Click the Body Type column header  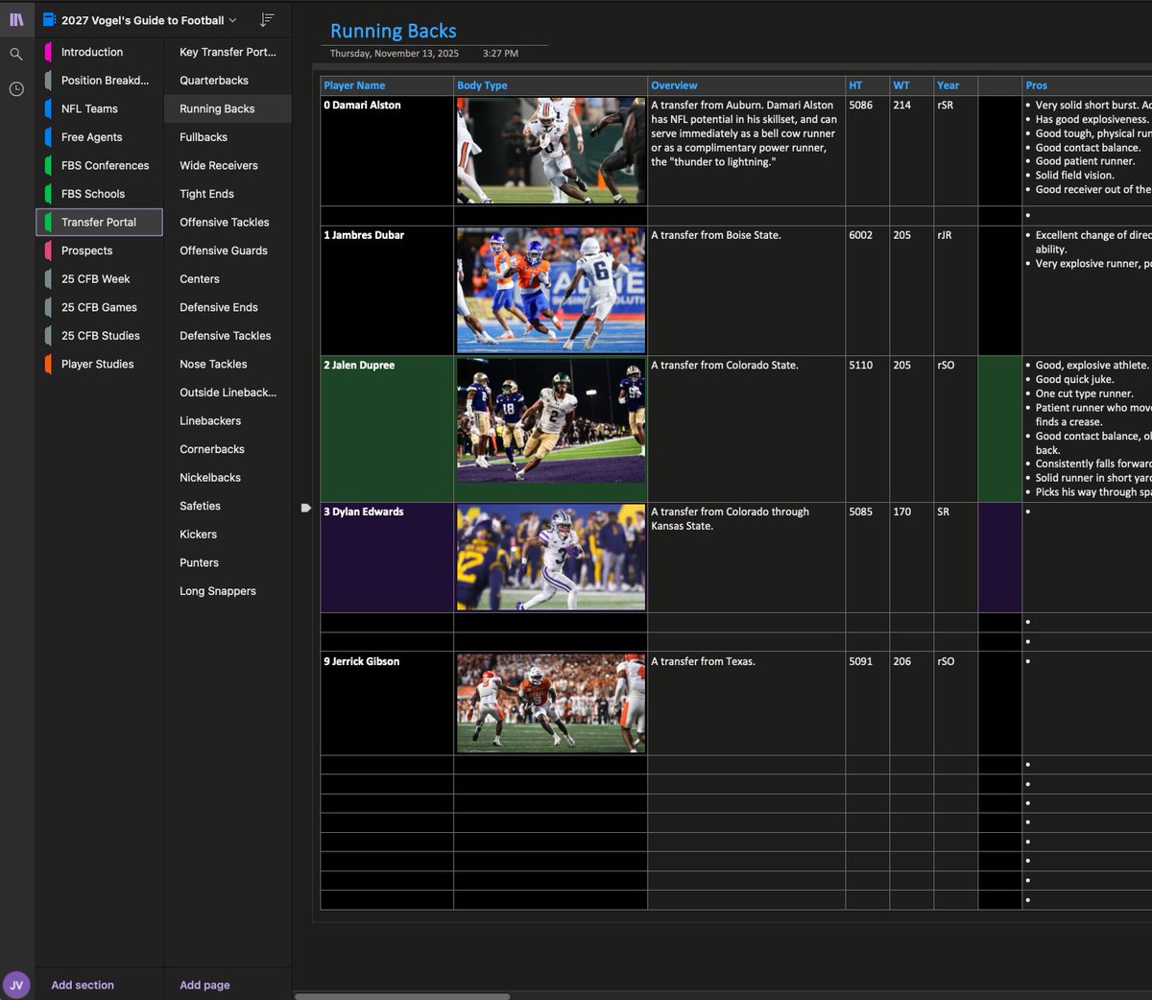point(551,85)
